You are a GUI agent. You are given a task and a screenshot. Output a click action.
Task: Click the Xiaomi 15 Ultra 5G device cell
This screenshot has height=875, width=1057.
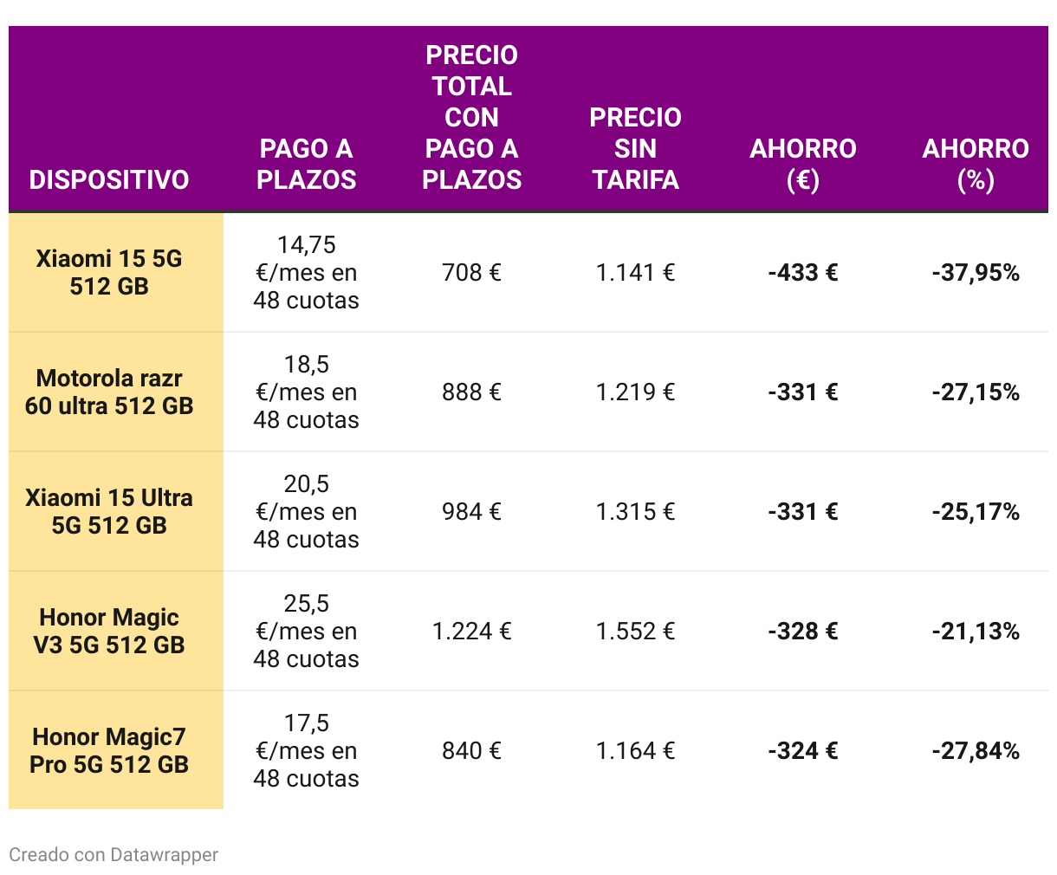click(x=109, y=511)
